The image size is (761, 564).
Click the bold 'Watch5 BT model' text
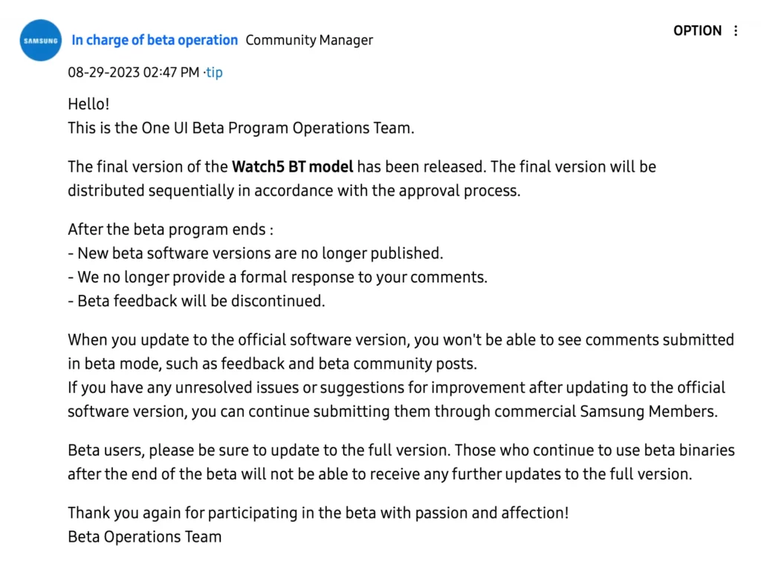pyautogui.click(x=293, y=166)
